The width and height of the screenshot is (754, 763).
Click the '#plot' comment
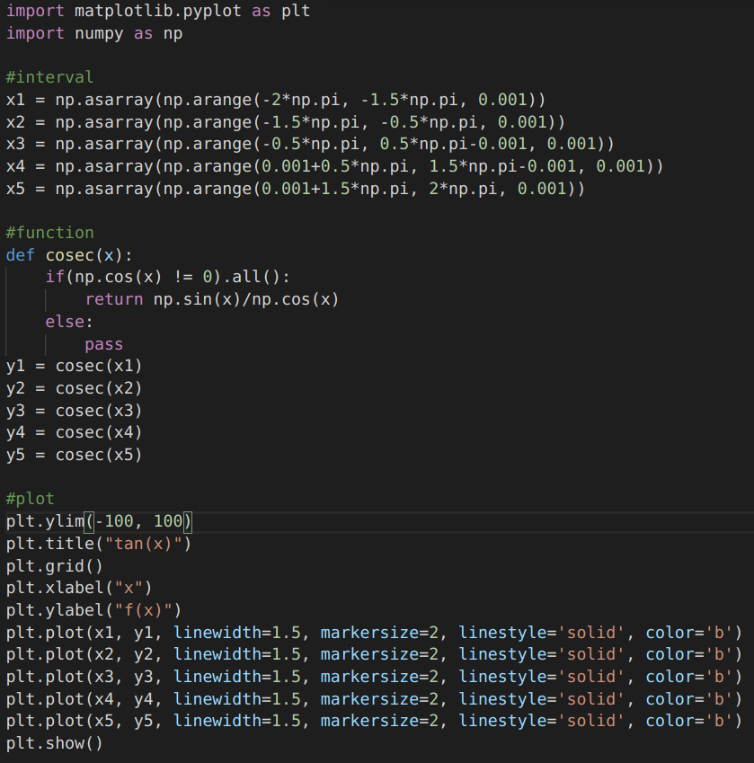click(31, 499)
